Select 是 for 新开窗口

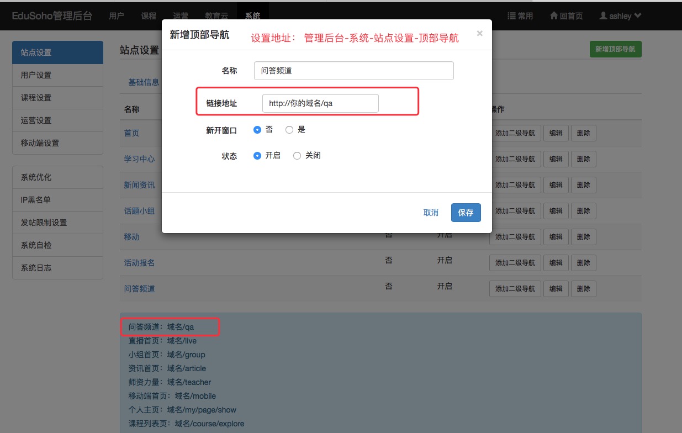(289, 130)
